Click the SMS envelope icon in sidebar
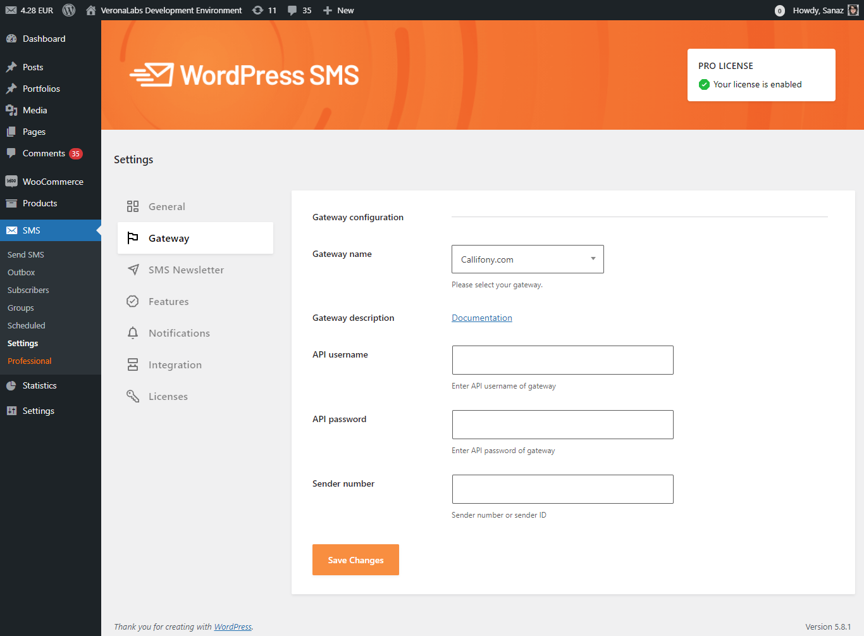This screenshot has width=864, height=636. [11, 230]
